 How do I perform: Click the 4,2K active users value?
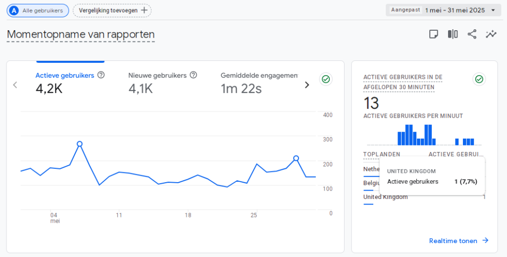pos(49,89)
